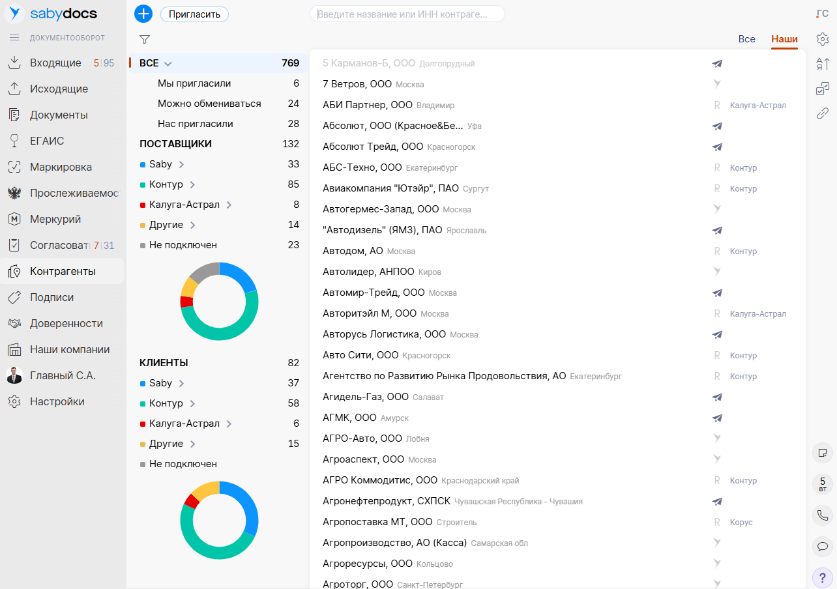Open the sticky notes icon
The height and width of the screenshot is (589, 837).
823,452
